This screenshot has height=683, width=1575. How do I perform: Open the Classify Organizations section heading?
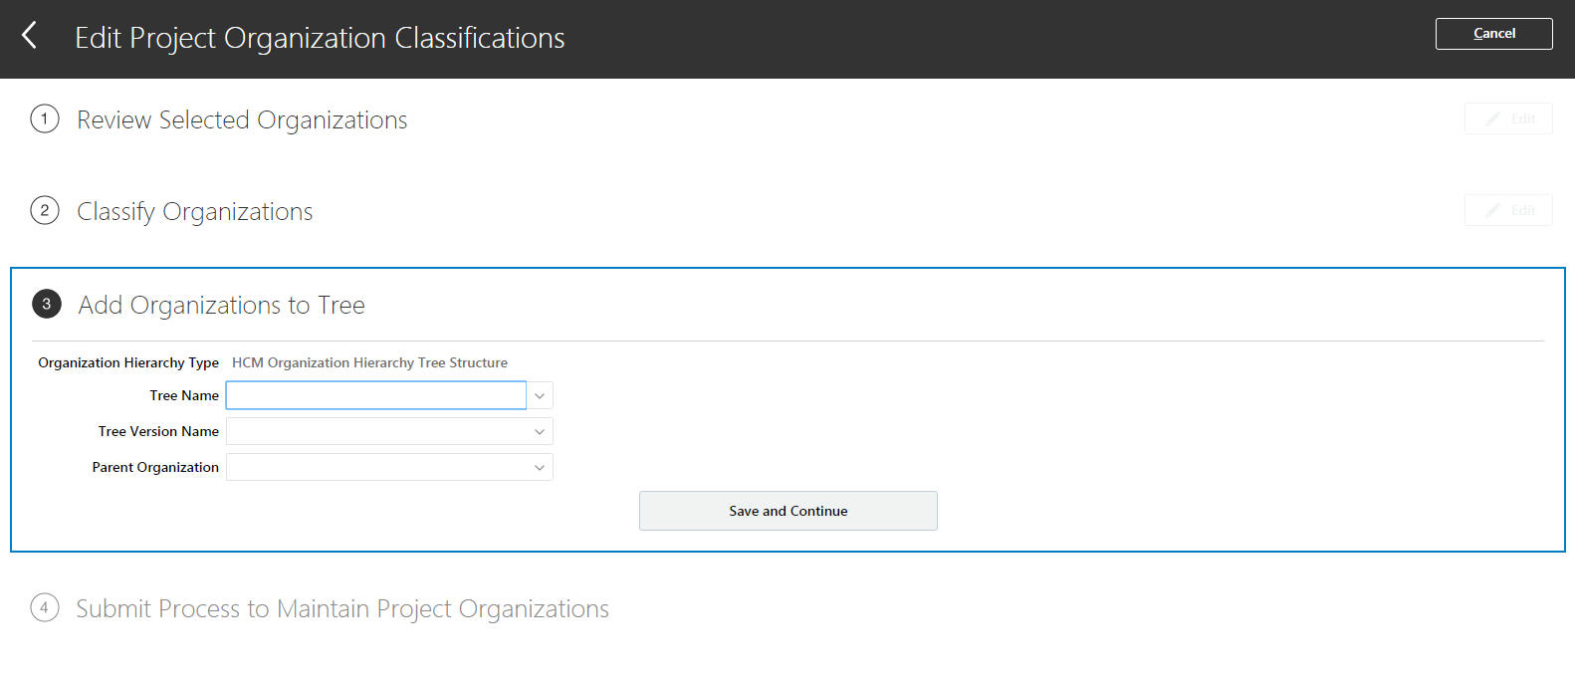click(195, 212)
